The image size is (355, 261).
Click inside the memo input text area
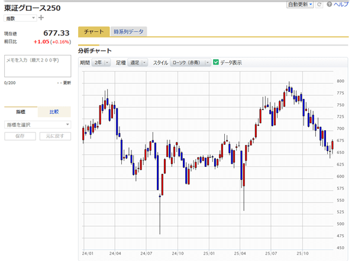pos(37,66)
